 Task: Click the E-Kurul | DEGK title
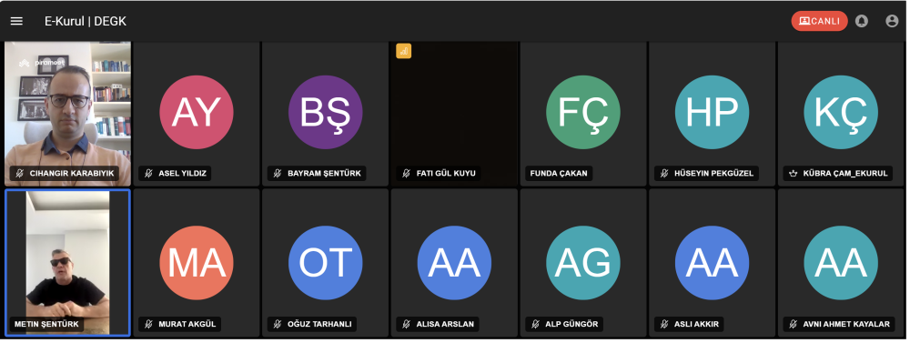pos(86,22)
